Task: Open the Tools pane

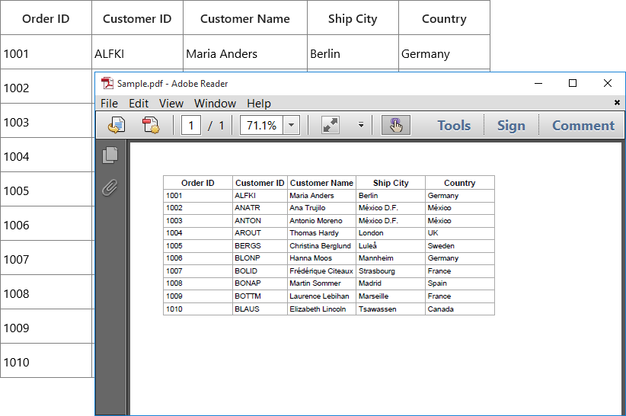Action: pos(454,126)
